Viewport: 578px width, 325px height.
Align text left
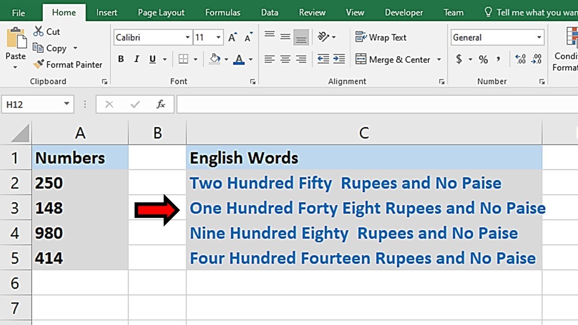point(270,59)
